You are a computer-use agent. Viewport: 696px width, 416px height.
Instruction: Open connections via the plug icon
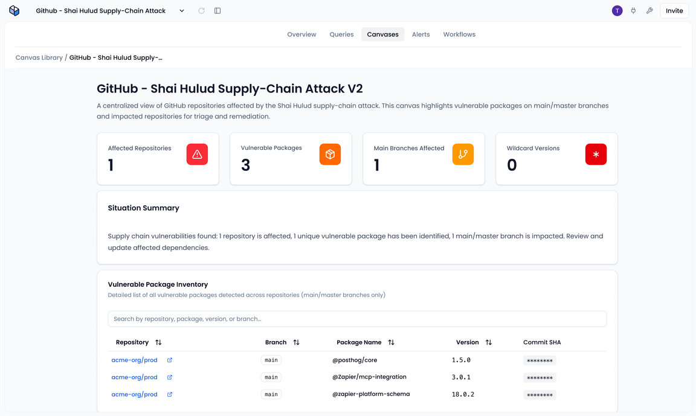(633, 10)
